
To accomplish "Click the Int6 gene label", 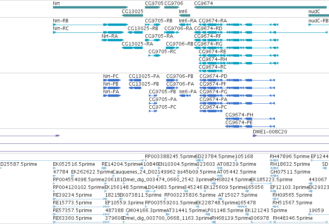I will 183,11.
